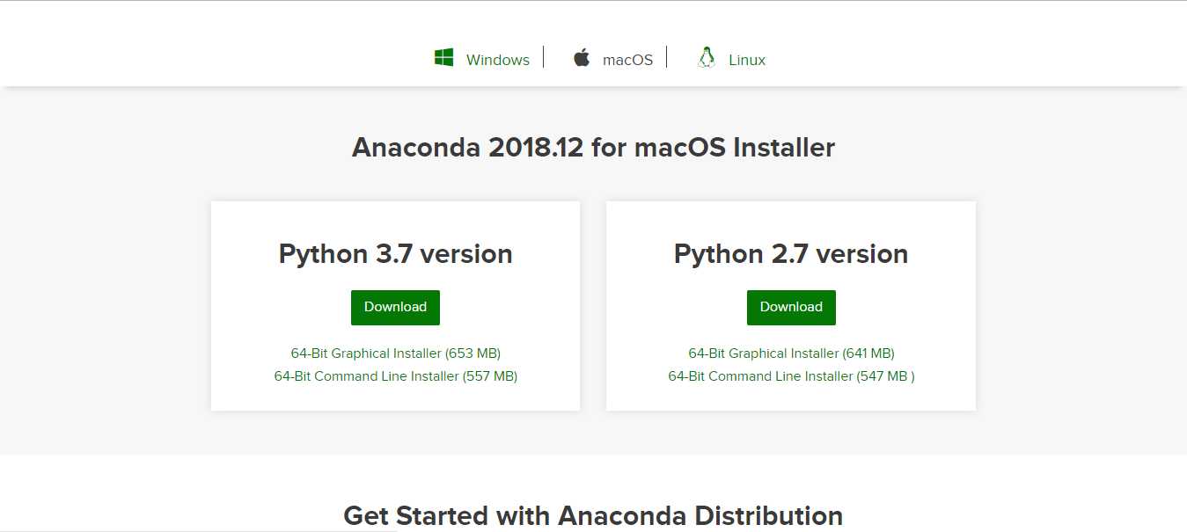This screenshot has width=1187, height=532.
Task: Open 64-Bit Graphical Installer (641 MB) link
Action: click(791, 353)
